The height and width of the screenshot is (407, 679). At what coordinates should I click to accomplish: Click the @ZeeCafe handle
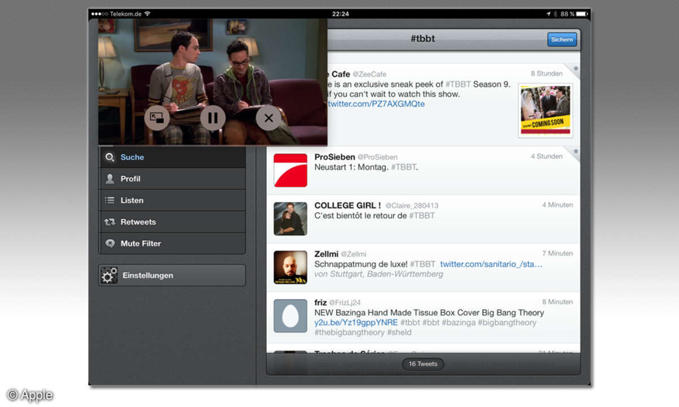click(371, 74)
